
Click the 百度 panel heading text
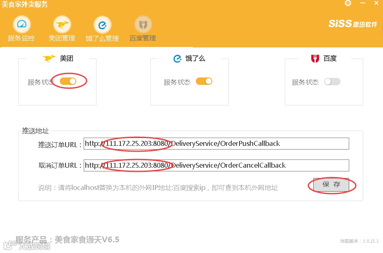coord(330,59)
